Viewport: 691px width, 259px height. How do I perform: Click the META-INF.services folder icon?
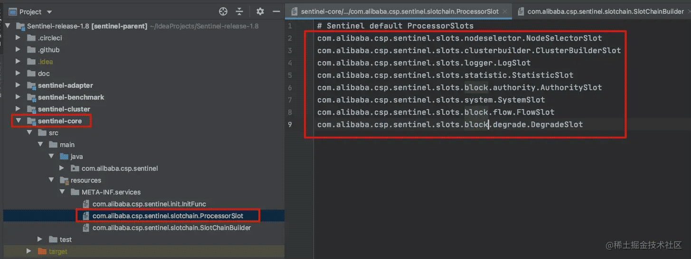pos(75,192)
